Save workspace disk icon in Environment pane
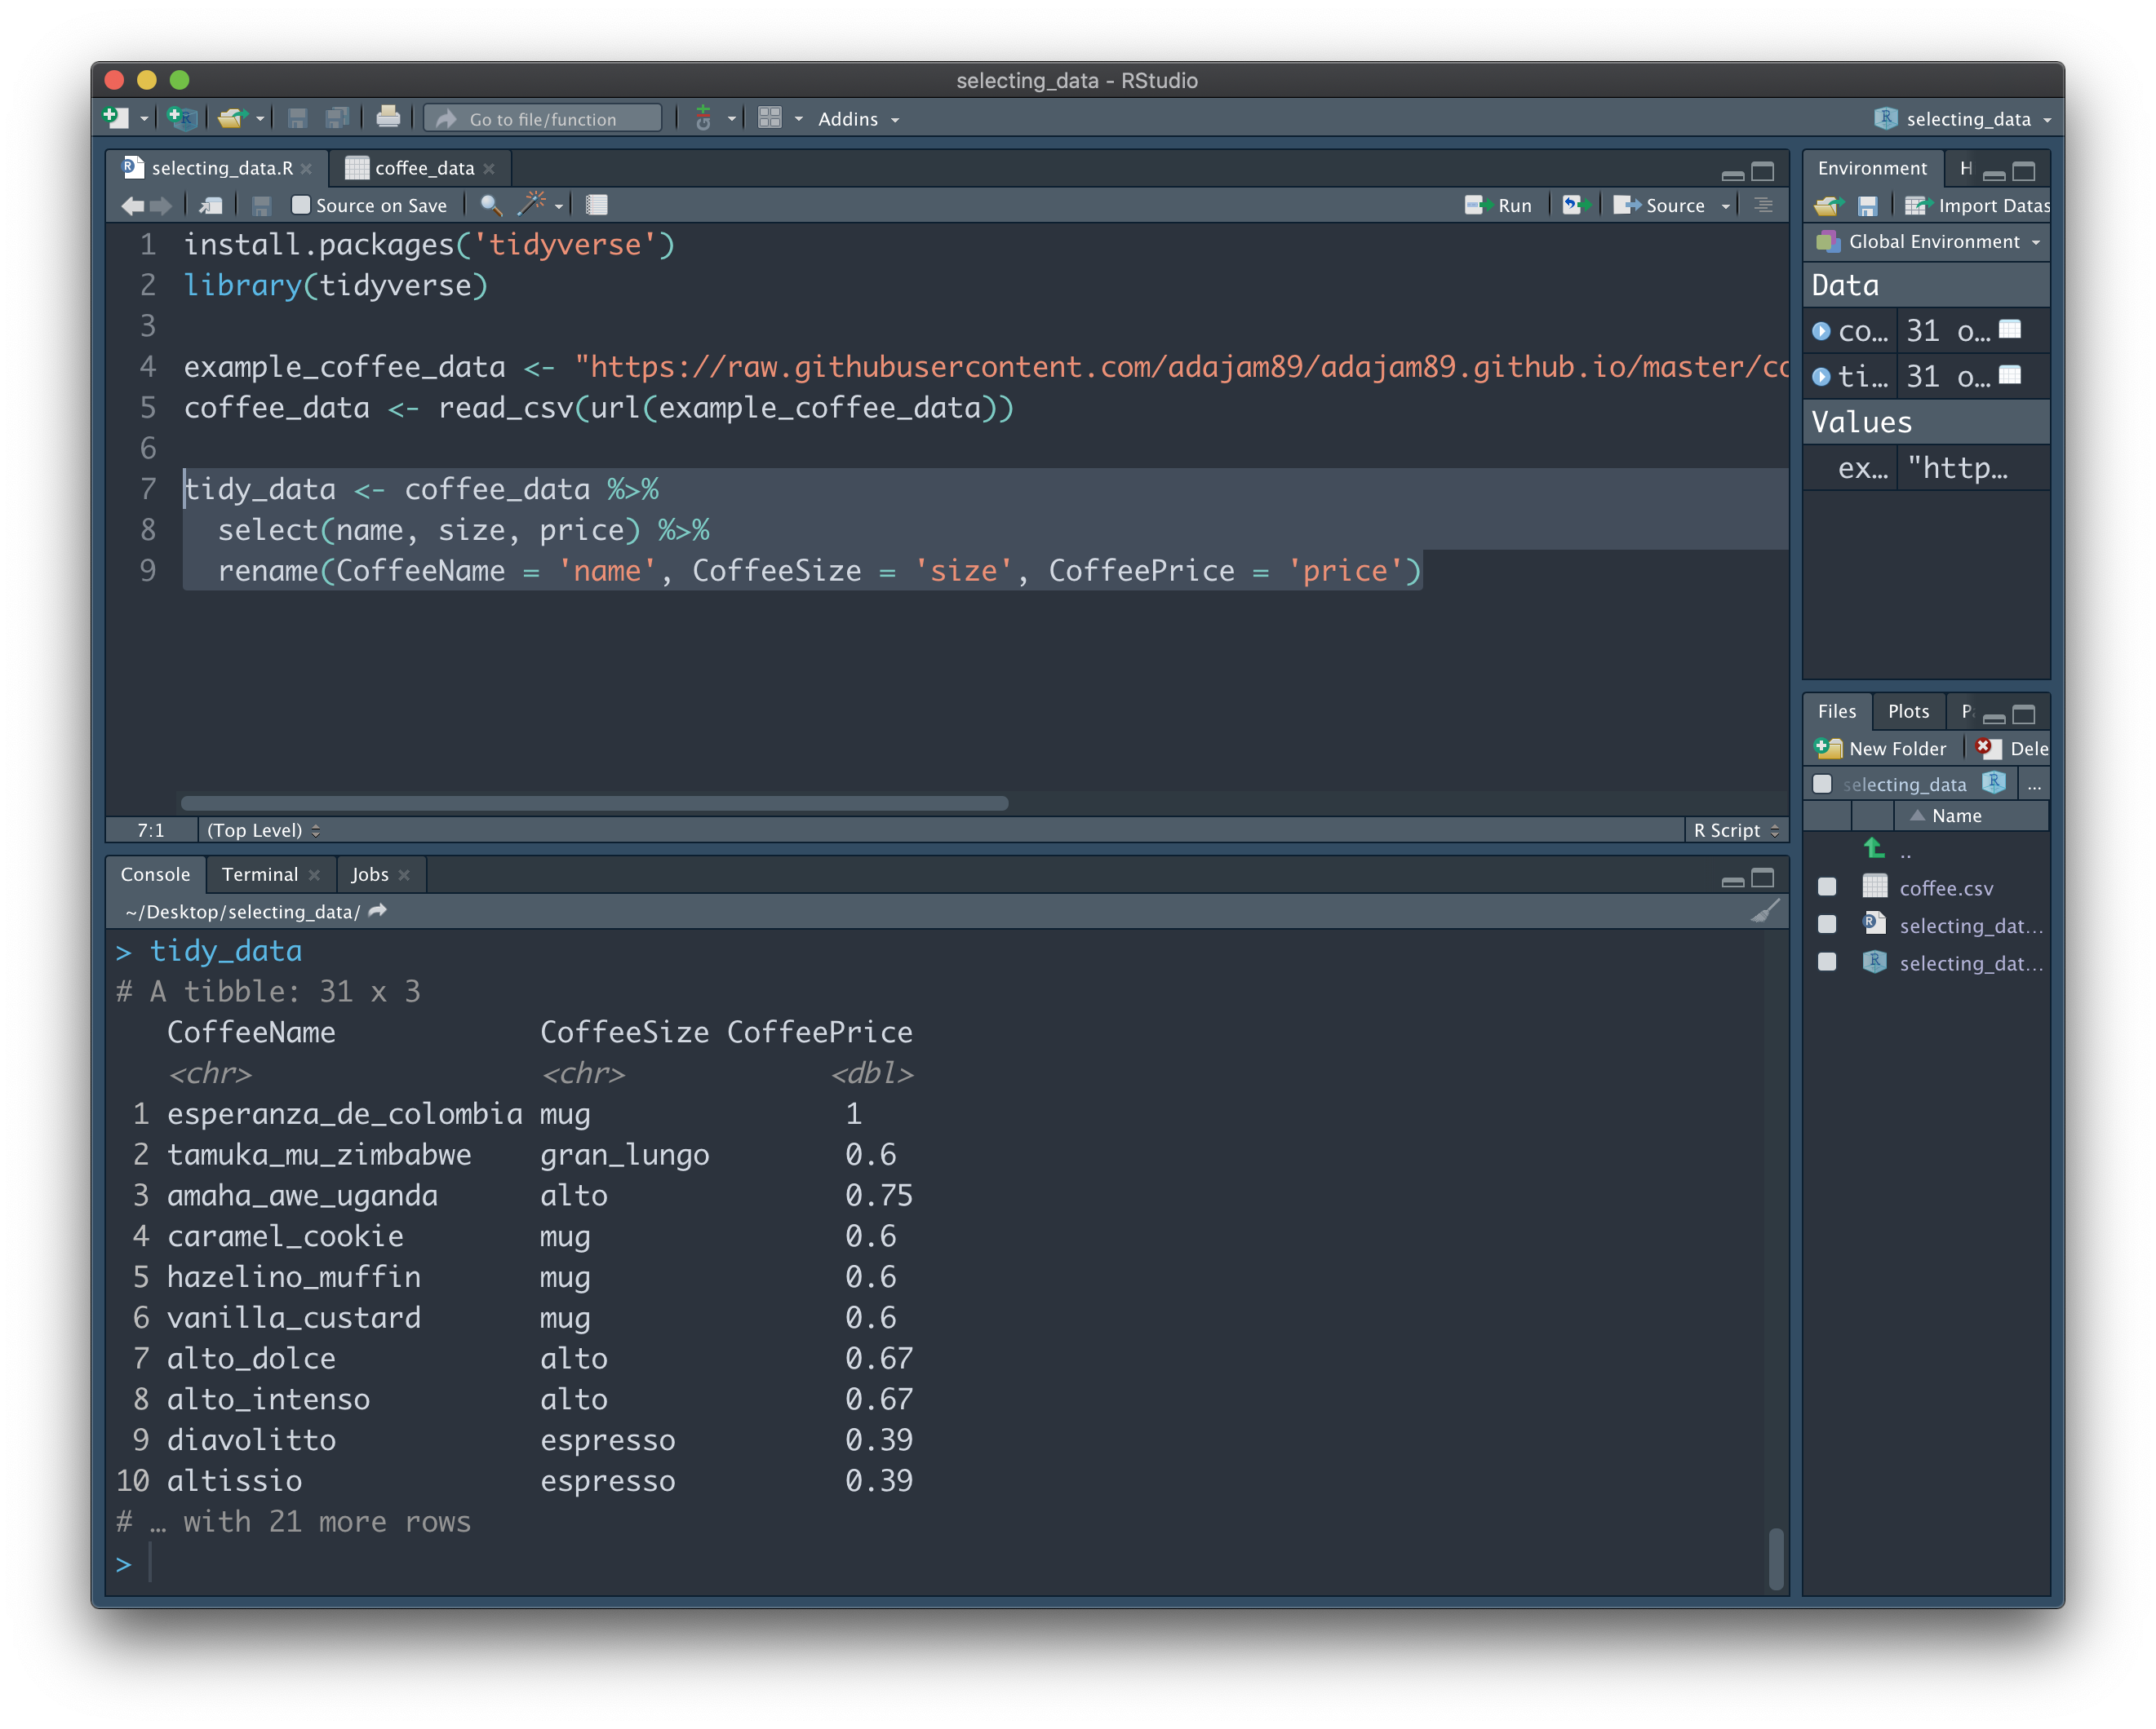This screenshot has width=2156, height=1729. coord(1867,206)
